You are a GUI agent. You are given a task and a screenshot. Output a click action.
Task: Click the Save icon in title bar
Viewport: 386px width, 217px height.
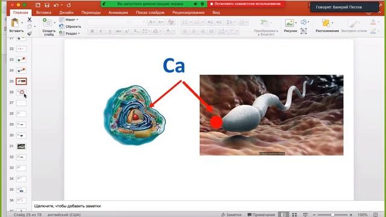47,5
